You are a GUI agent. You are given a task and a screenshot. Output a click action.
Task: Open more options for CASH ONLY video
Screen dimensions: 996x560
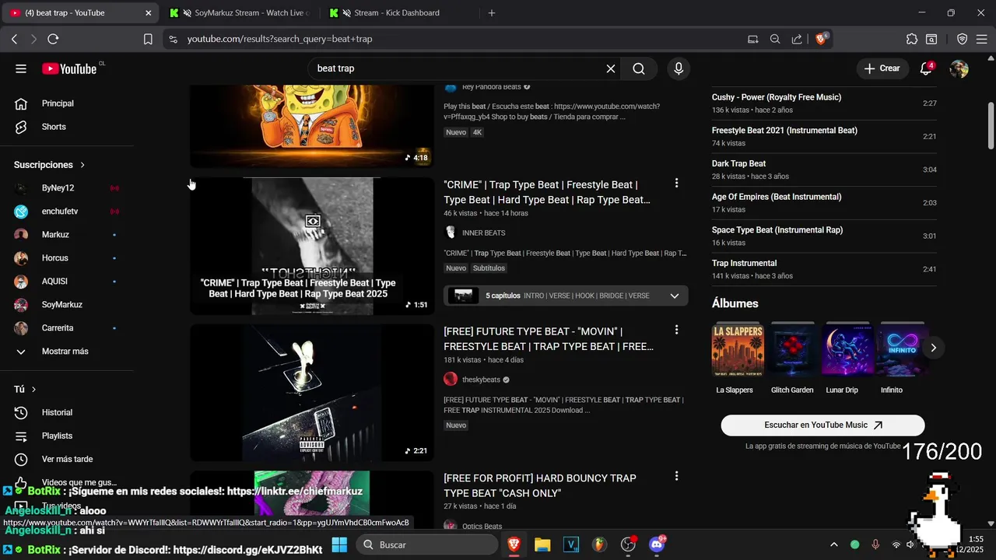676,476
